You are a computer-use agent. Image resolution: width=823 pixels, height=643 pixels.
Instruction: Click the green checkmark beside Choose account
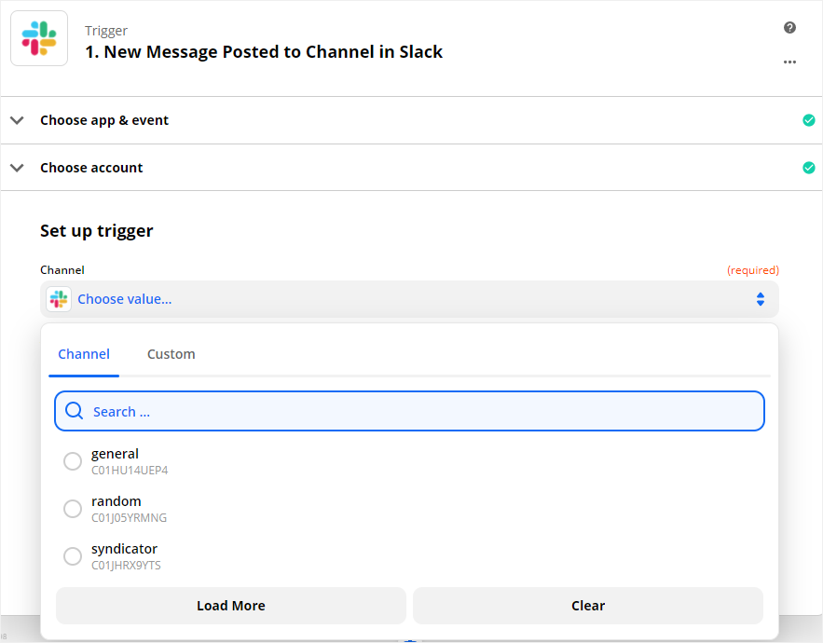809,168
